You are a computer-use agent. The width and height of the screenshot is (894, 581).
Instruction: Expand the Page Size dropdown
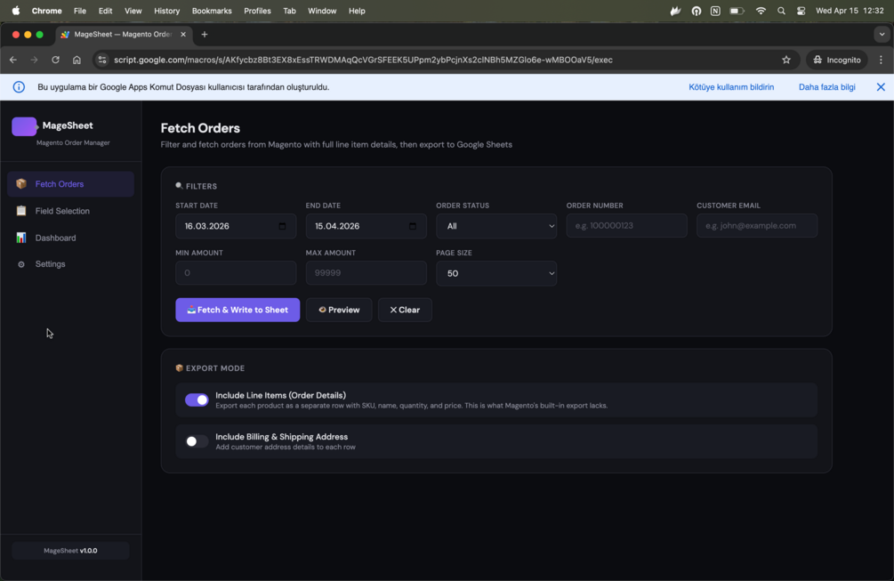coord(496,274)
